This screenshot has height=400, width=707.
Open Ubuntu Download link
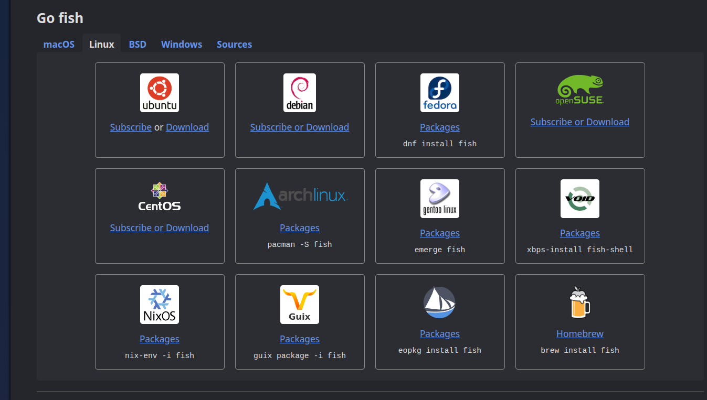click(x=187, y=127)
